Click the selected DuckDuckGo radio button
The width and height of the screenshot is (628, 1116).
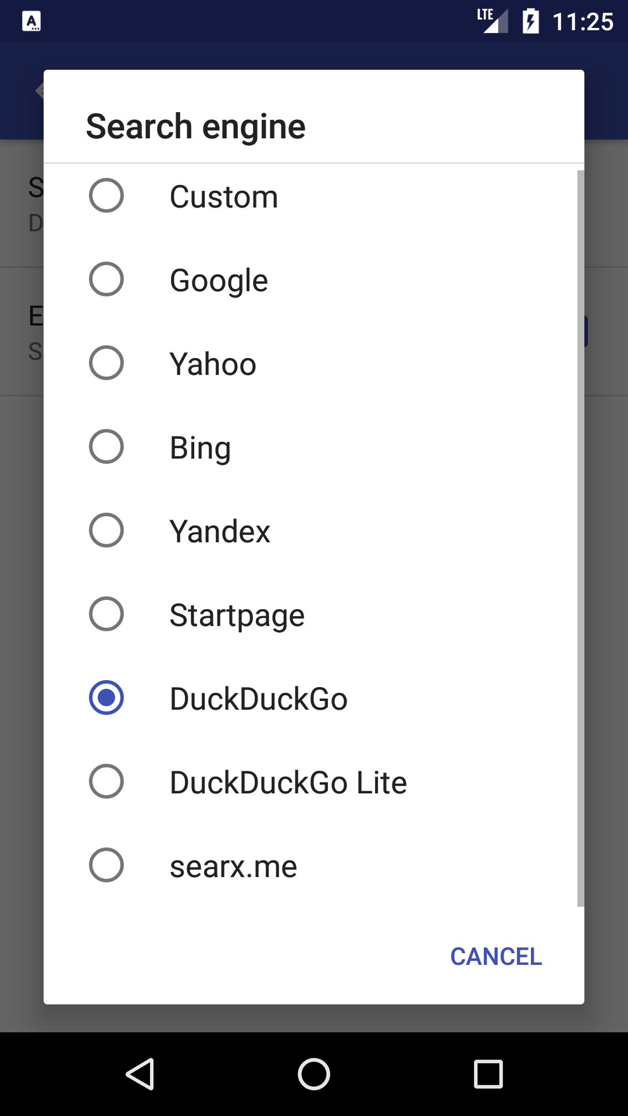point(106,698)
